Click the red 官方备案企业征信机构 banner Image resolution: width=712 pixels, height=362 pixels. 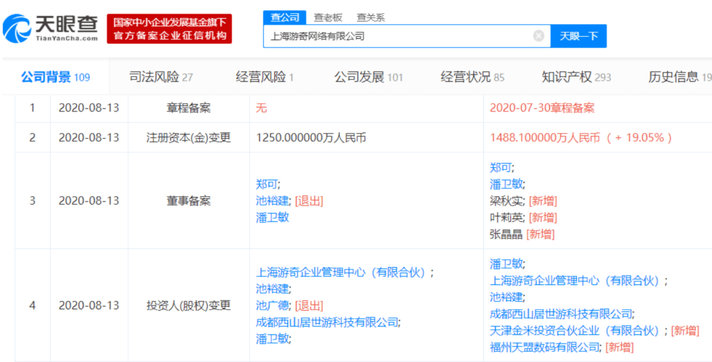(169, 28)
